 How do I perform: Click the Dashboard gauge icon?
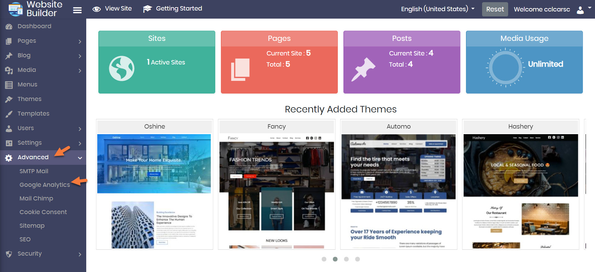[9, 27]
